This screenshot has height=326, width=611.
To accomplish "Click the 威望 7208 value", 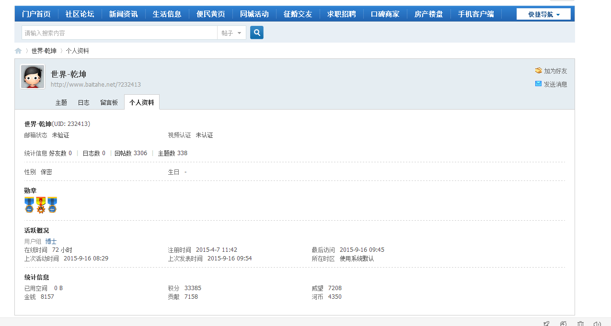I will click(x=334, y=288).
